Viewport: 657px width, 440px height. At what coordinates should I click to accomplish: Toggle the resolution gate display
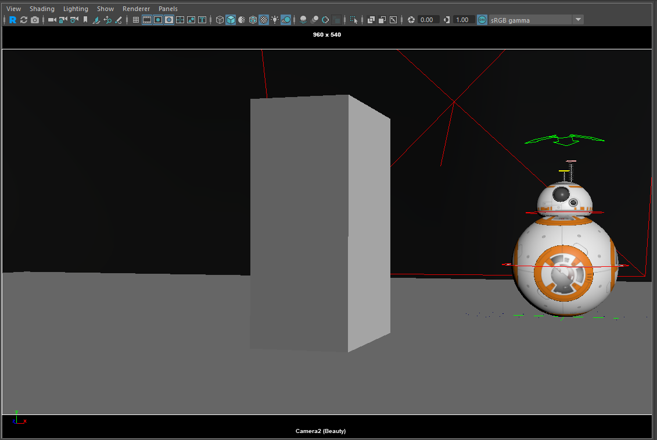coord(158,20)
